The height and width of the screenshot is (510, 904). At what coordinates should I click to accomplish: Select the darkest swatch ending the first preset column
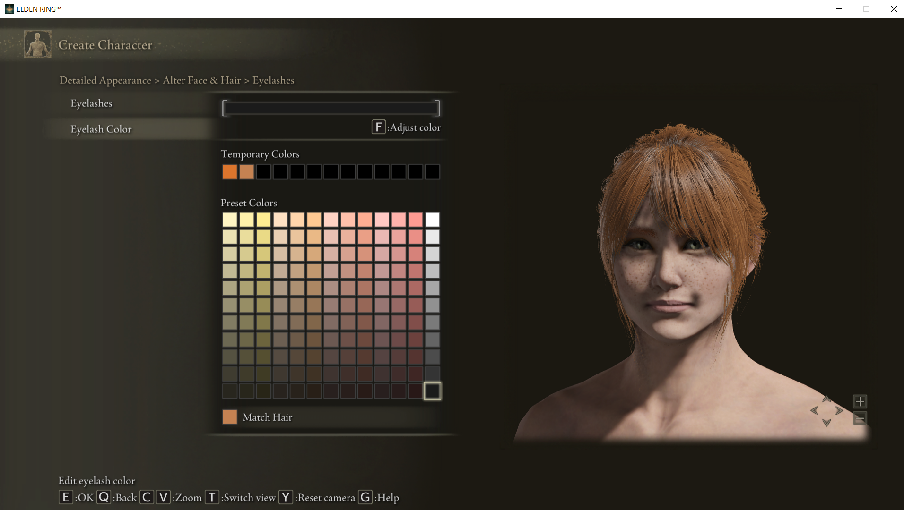pyautogui.click(x=230, y=391)
